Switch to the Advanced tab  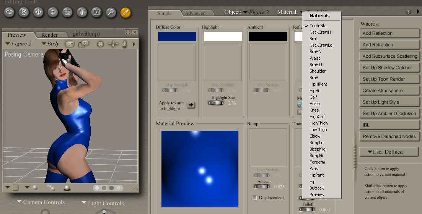tap(195, 13)
